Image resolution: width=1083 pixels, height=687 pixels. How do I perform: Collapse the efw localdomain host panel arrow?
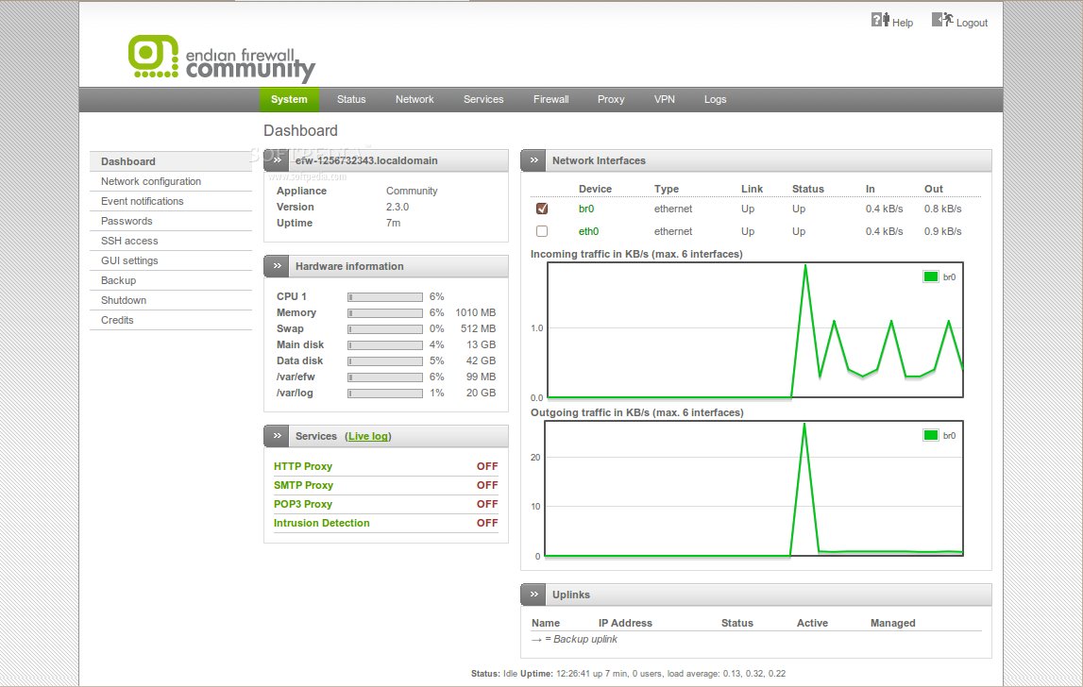pyautogui.click(x=277, y=161)
